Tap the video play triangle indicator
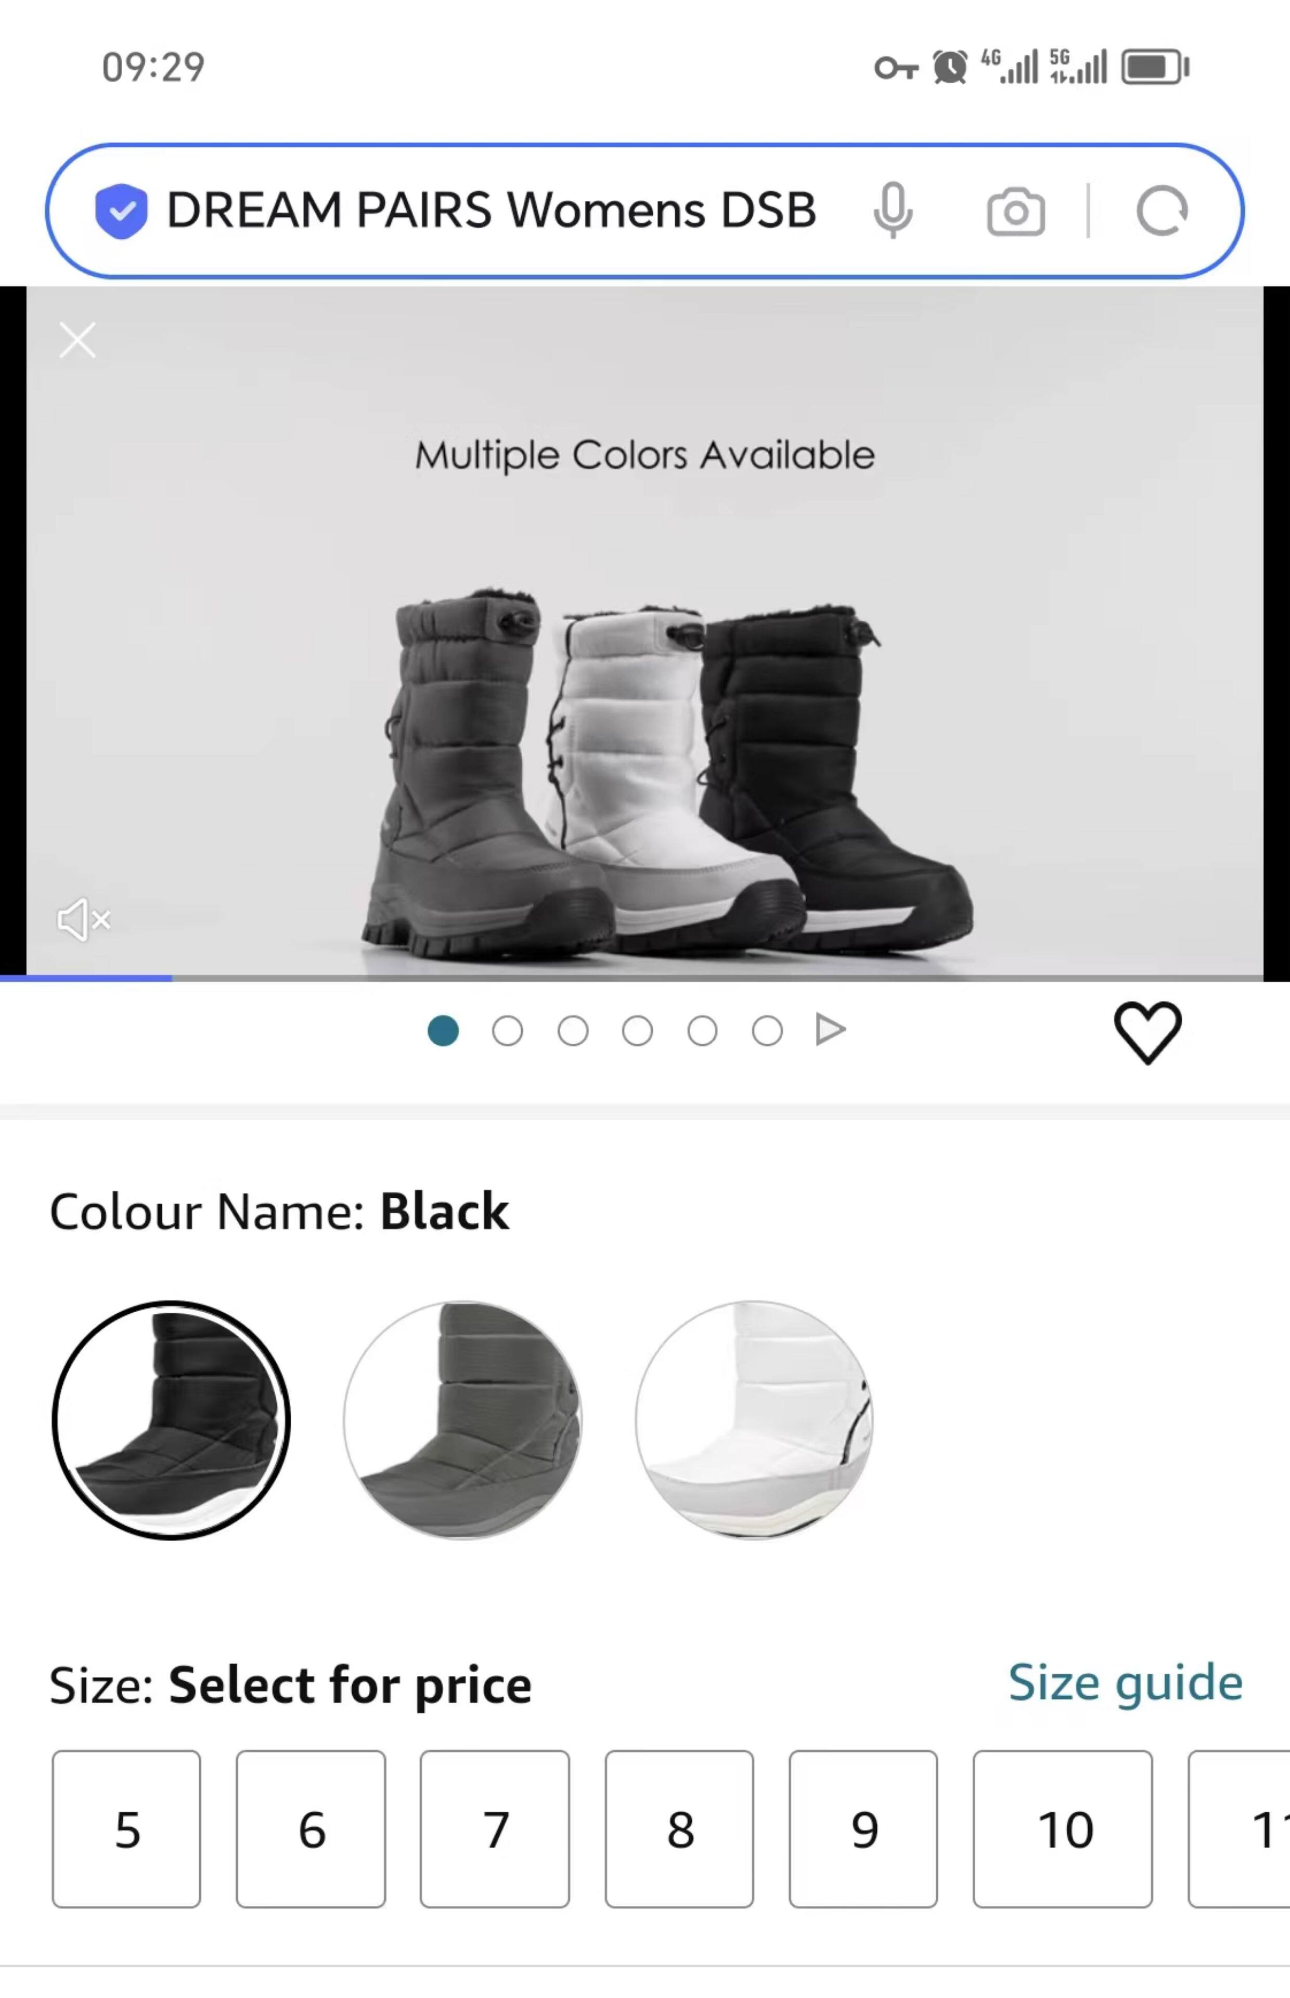Viewport: 1290px width, 1998px height. coord(830,1030)
